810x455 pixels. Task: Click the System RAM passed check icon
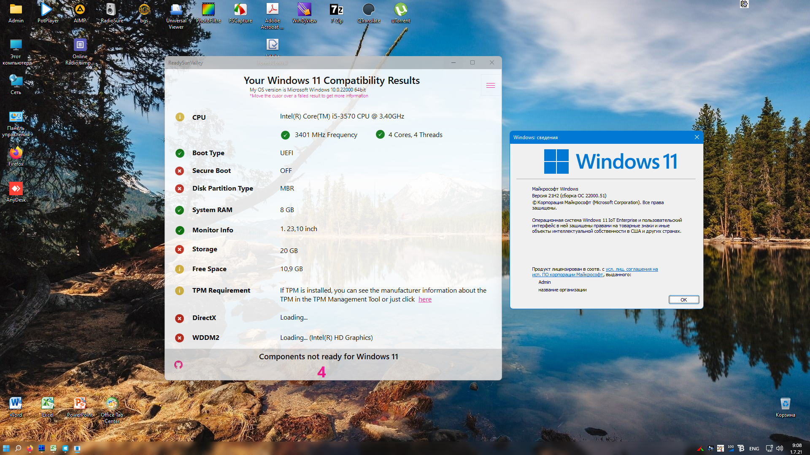pyautogui.click(x=180, y=210)
